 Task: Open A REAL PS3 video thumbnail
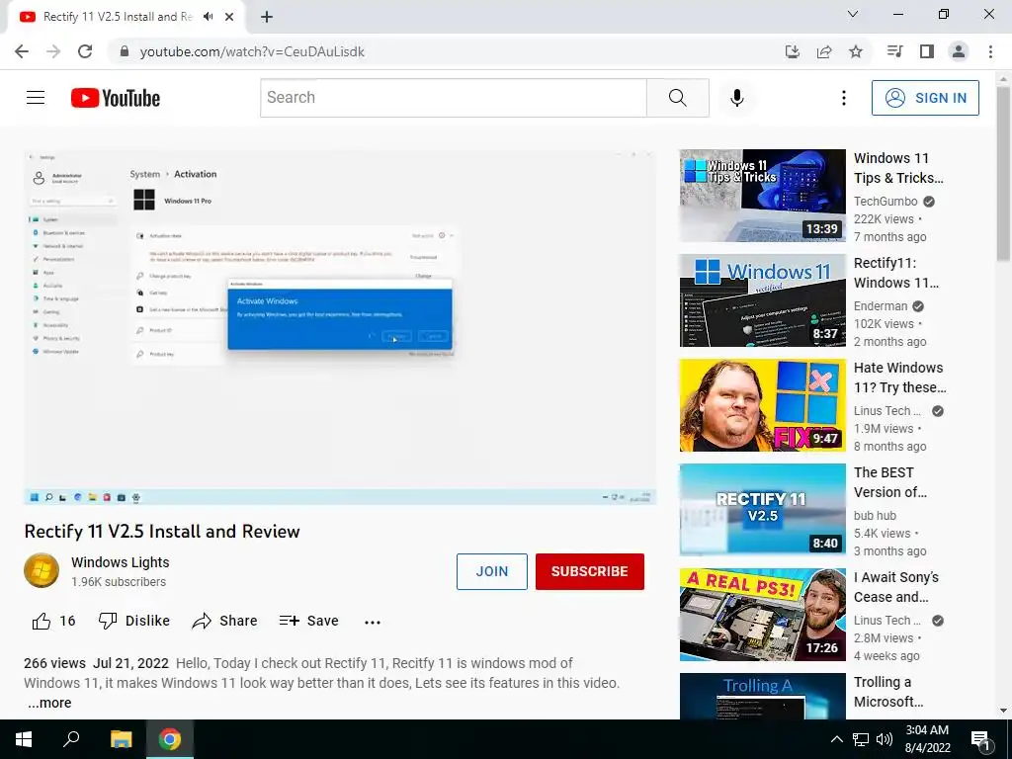click(x=762, y=615)
